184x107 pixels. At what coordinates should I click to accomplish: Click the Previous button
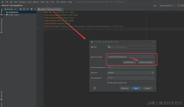pos(125,88)
